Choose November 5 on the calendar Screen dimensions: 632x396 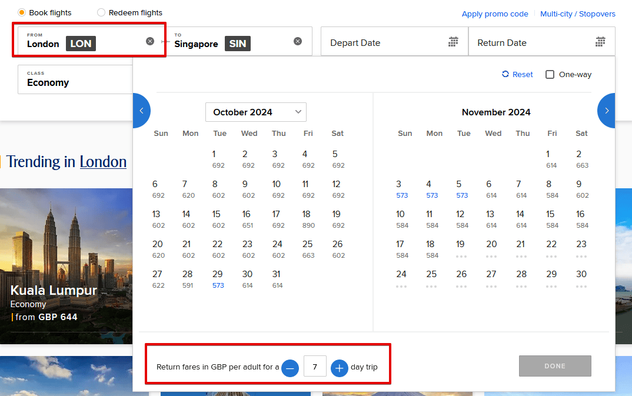click(x=461, y=189)
